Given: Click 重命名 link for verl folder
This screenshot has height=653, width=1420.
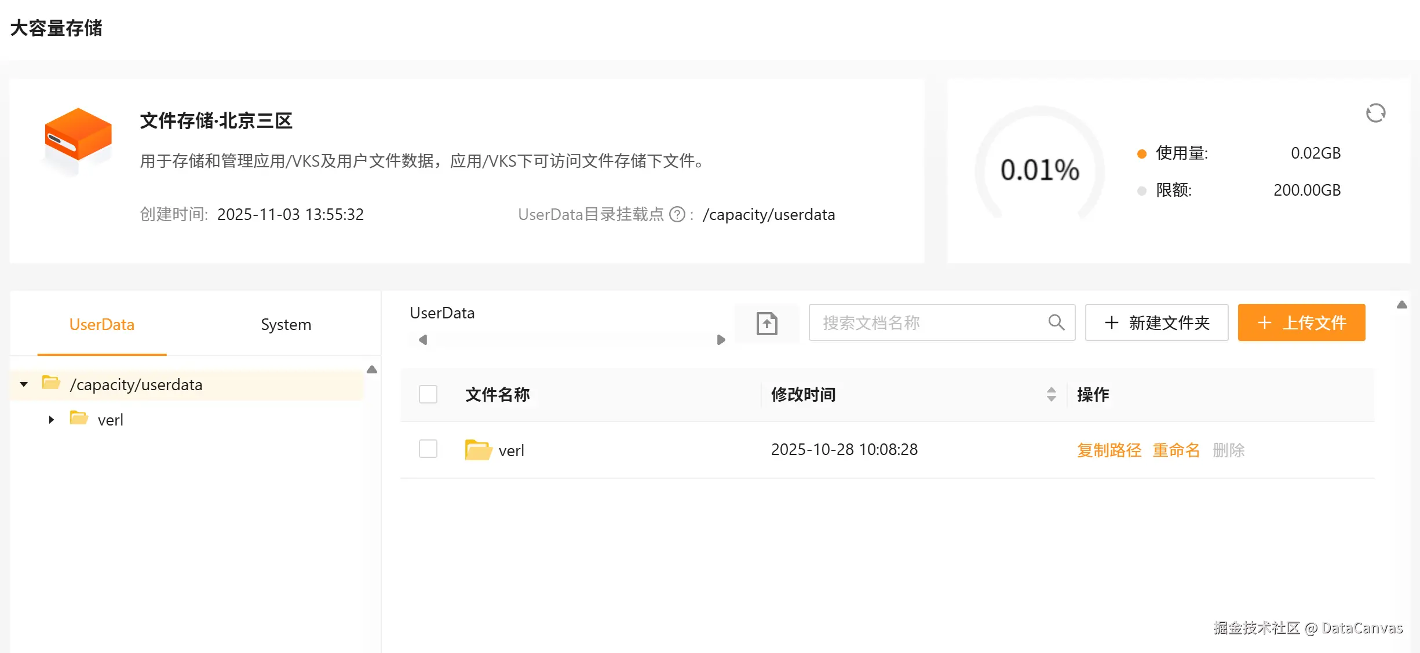Looking at the screenshot, I should click(1176, 450).
